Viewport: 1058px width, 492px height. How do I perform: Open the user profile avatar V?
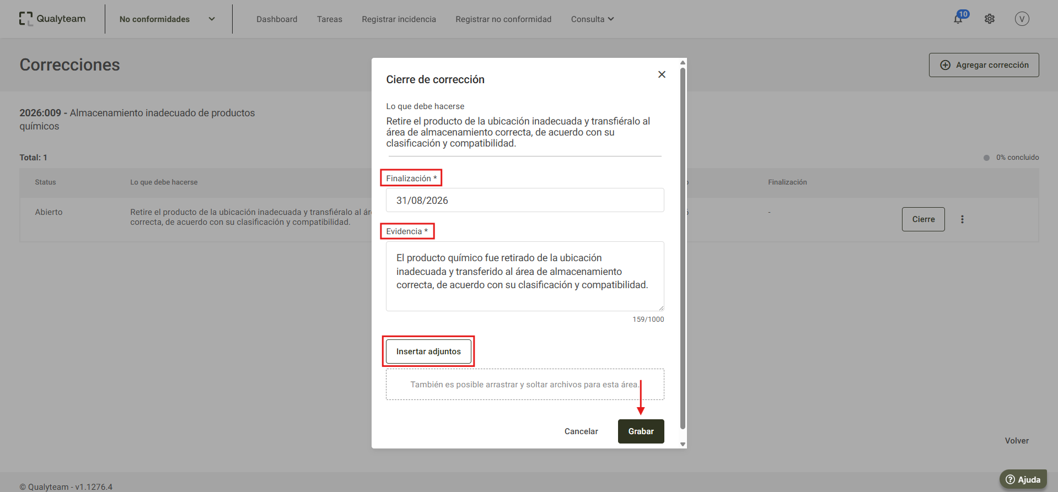click(1022, 19)
